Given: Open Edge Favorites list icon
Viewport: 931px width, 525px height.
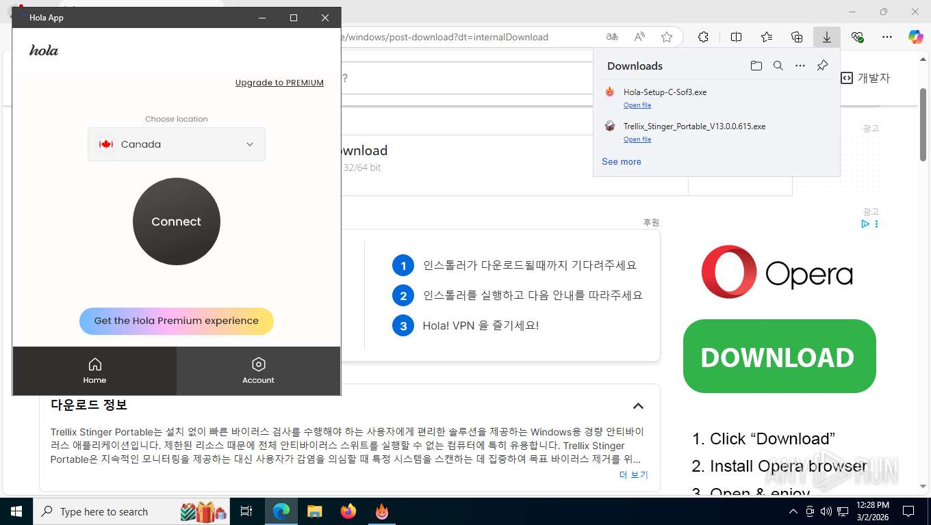Looking at the screenshot, I should coord(766,37).
